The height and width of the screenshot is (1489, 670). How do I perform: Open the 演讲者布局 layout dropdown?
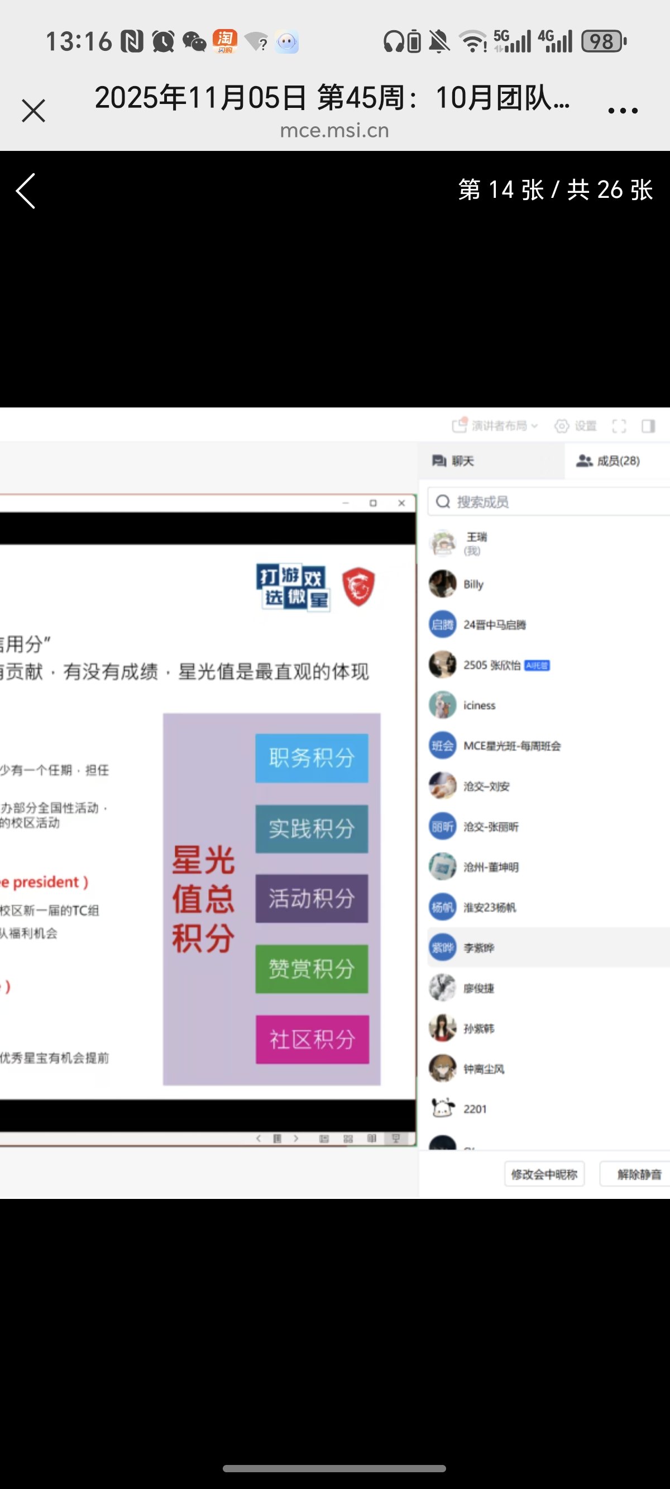[495, 426]
